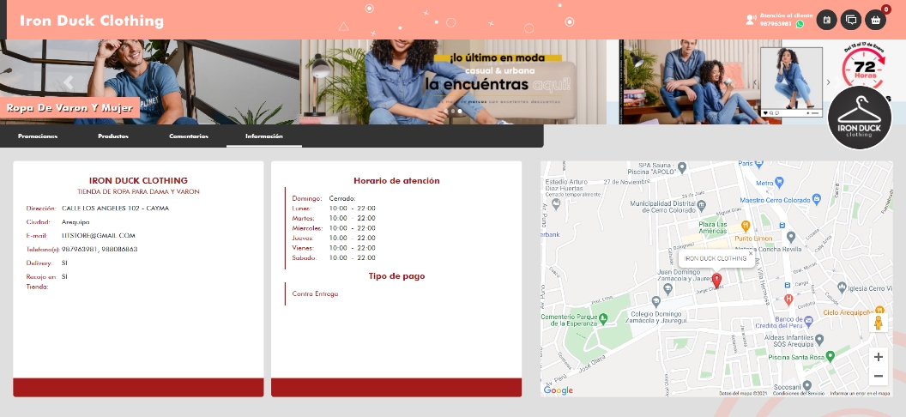The height and width of the screenshot is (417, 906).
Task: Click the banner previous-slide arrow
Action: pos(68,82)
